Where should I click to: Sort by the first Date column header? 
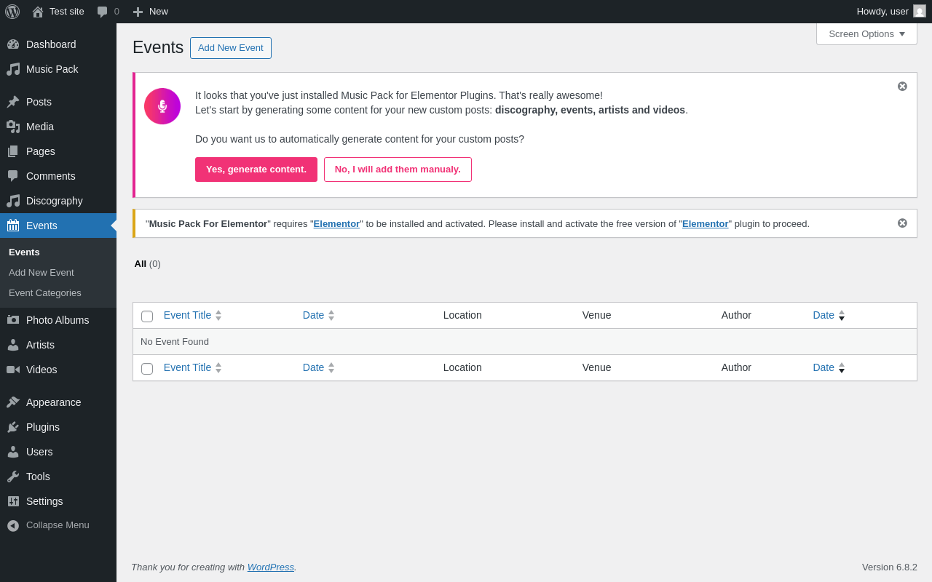pos(318,315)
